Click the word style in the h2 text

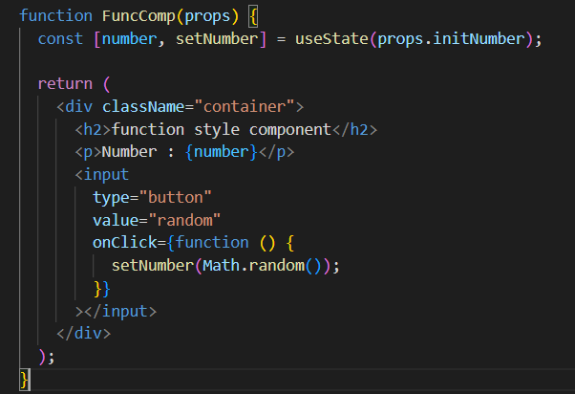[217, 130]
